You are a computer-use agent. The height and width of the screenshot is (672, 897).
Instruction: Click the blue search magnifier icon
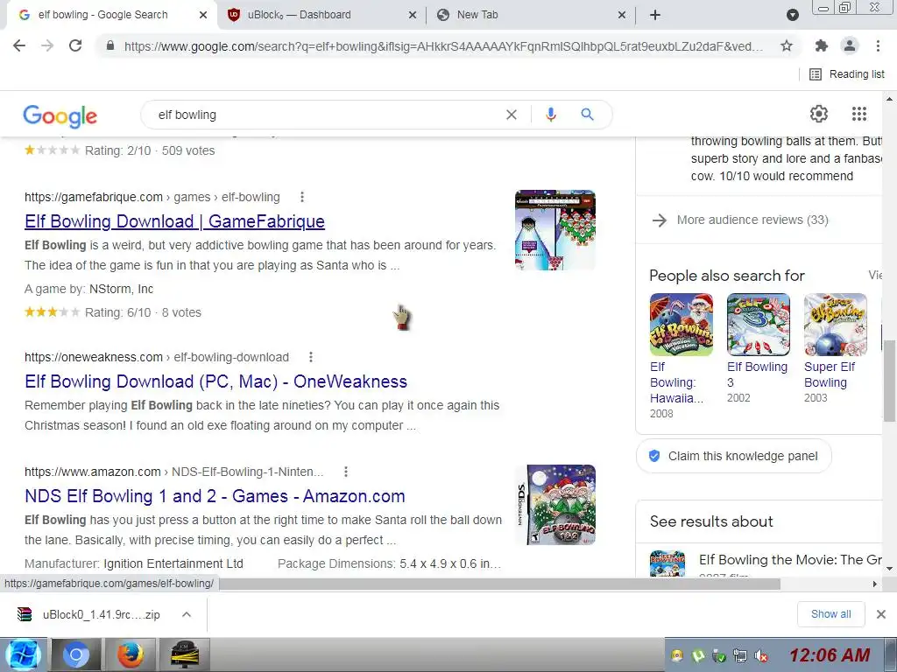pos(587,115)
